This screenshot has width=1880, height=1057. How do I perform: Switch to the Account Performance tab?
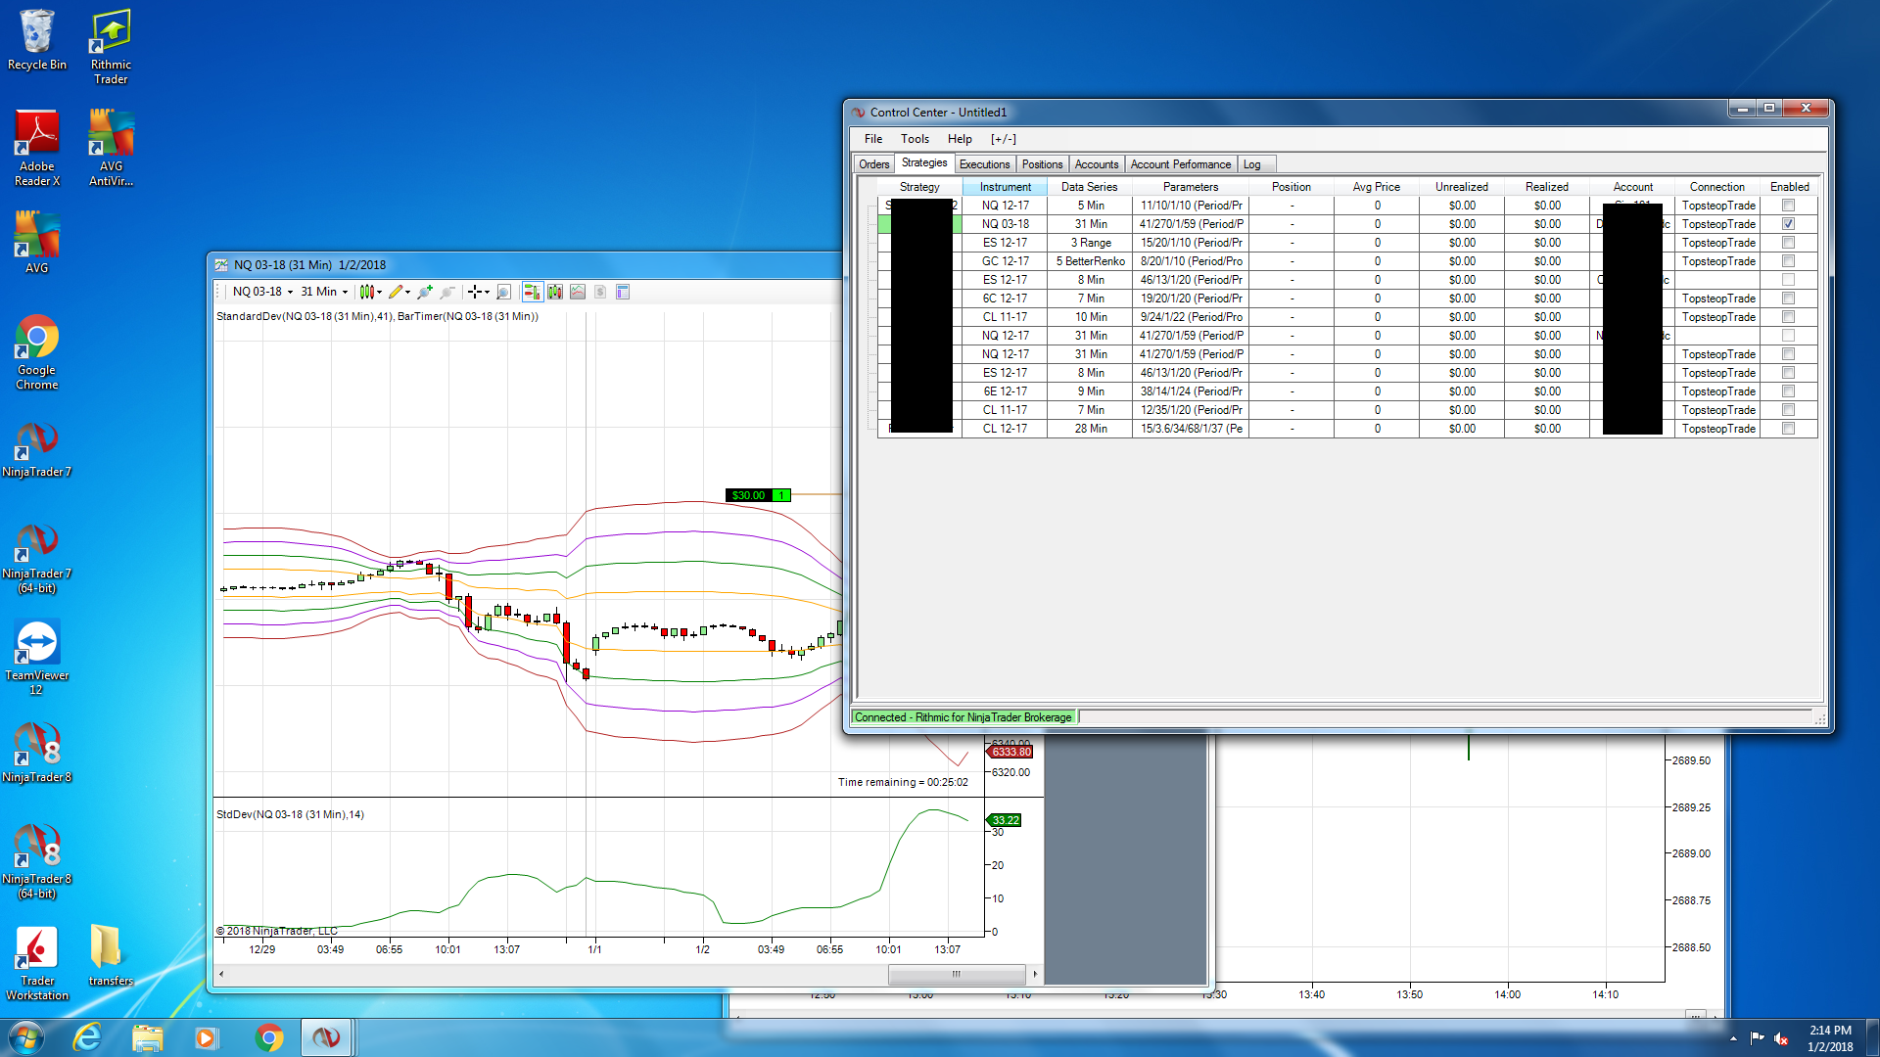point(1180,164)
